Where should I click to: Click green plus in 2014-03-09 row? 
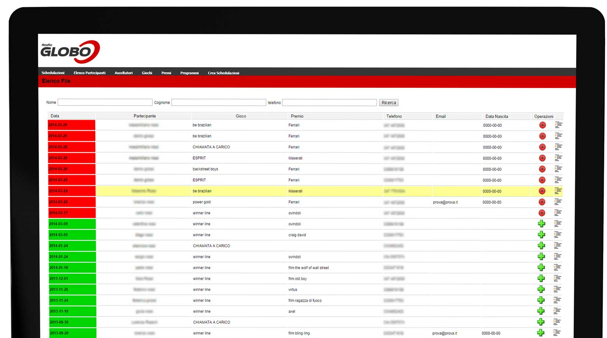point(541,224)
